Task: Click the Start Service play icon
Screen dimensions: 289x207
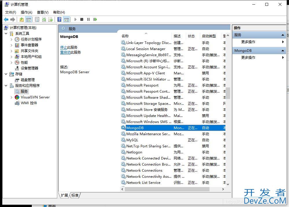Action: [x=75, y=19]
